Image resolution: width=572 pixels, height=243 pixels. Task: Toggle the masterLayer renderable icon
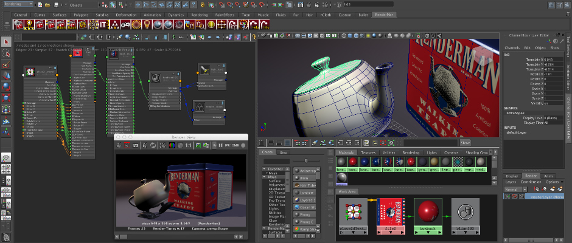click(x=507, y=196)
